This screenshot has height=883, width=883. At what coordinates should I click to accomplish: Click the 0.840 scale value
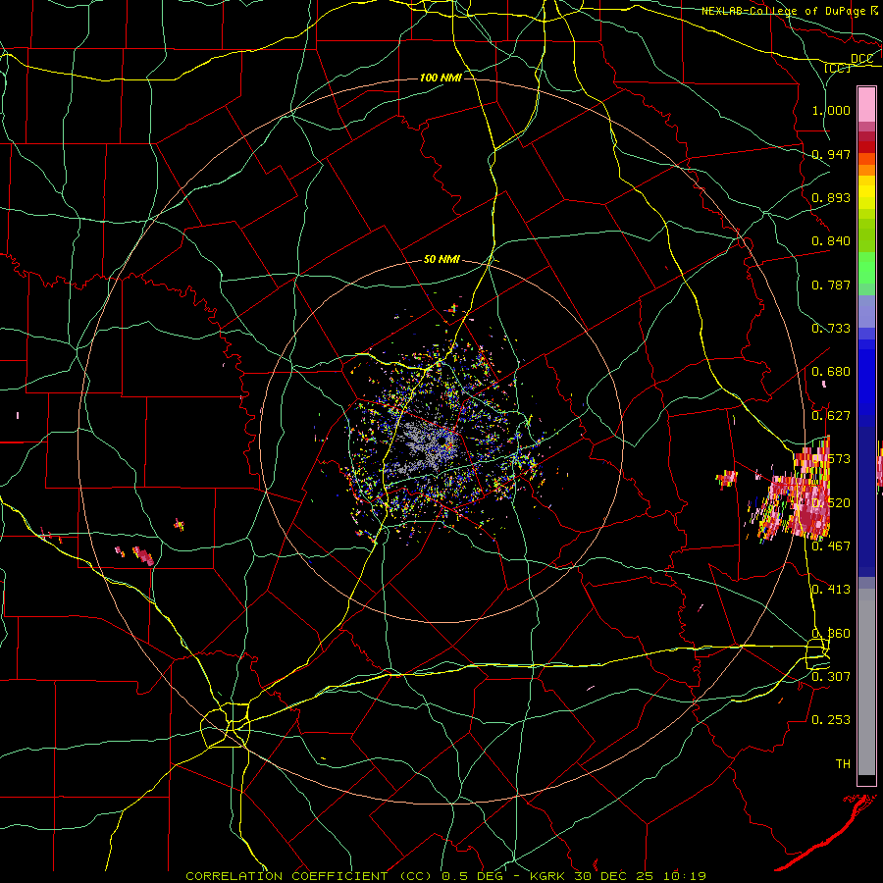coord(831,241)
